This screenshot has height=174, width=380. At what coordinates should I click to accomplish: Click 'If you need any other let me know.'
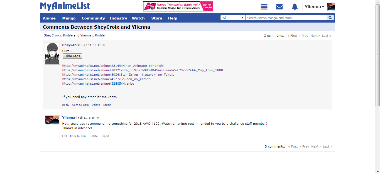pos(90,97)
